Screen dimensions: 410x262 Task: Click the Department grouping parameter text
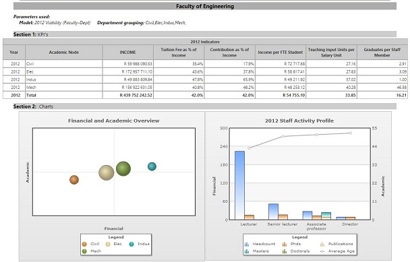point(142,23)
